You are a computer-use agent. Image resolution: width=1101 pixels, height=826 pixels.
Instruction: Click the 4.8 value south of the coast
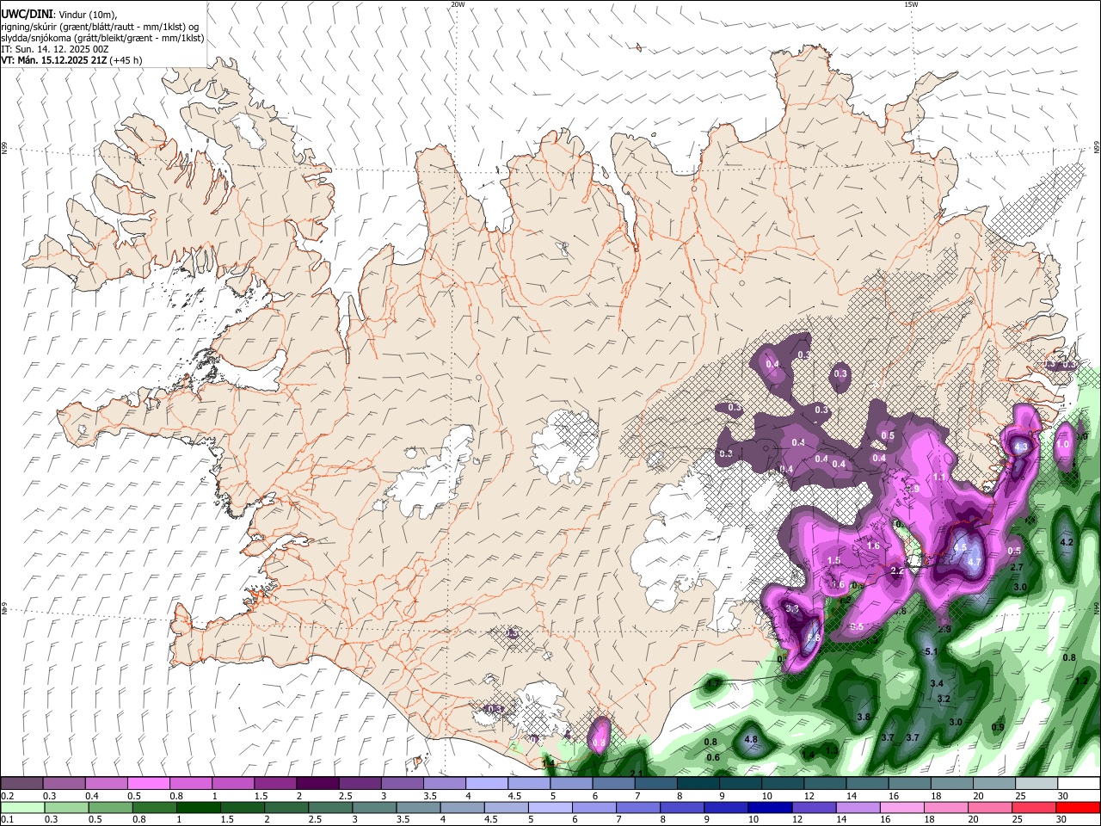pyautogui.click(x=750, y=739)
